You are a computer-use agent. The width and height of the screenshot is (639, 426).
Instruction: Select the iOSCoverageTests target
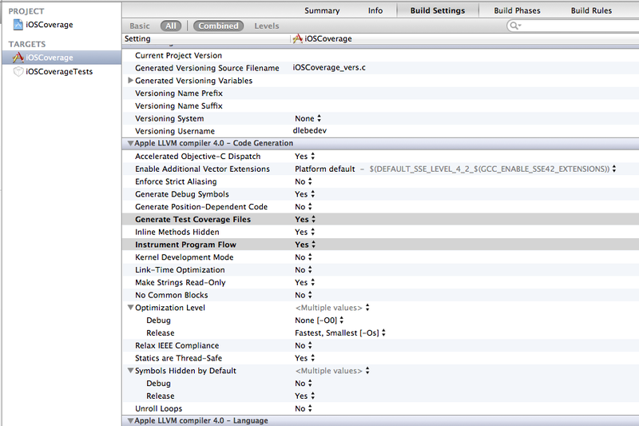click(59, 71)
